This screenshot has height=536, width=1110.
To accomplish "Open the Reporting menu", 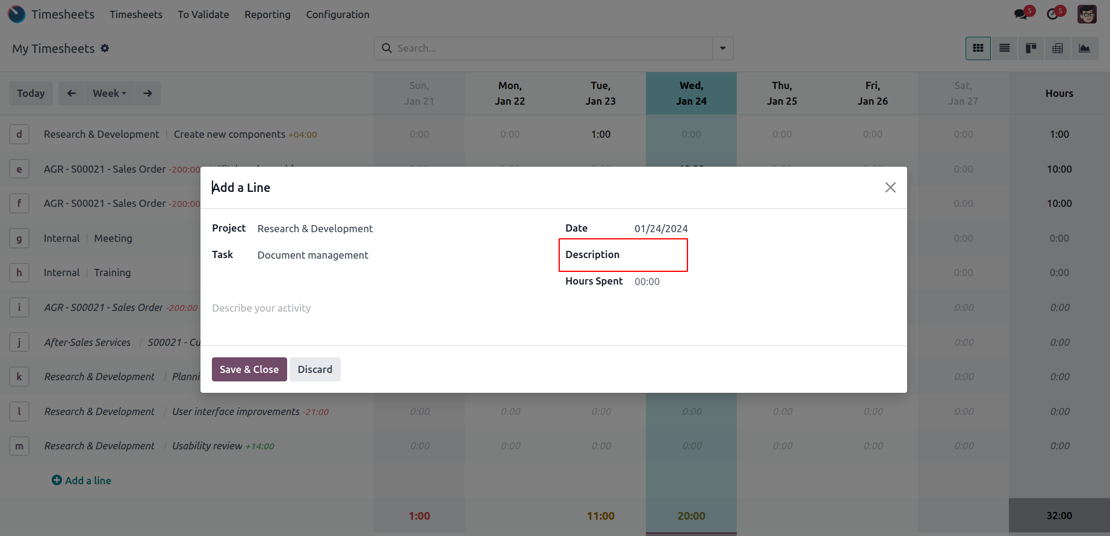I will [267, 14].
